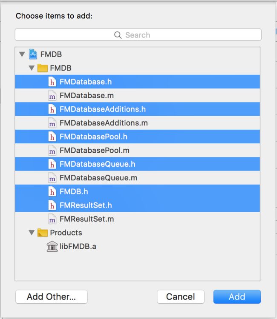Click the Cancel button
The width and height of the screenshot is (277, 319).
pos(181,296)
